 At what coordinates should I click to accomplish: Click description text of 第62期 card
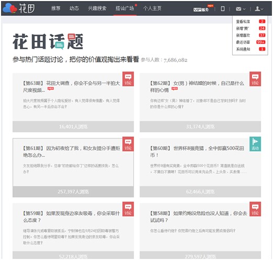tap(198, 104)
